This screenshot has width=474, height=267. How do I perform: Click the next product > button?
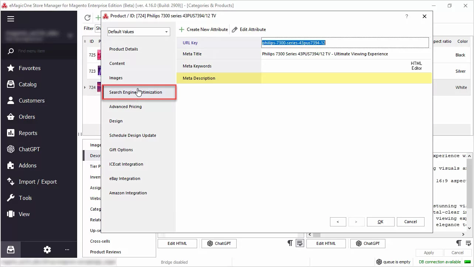(356, 222)
